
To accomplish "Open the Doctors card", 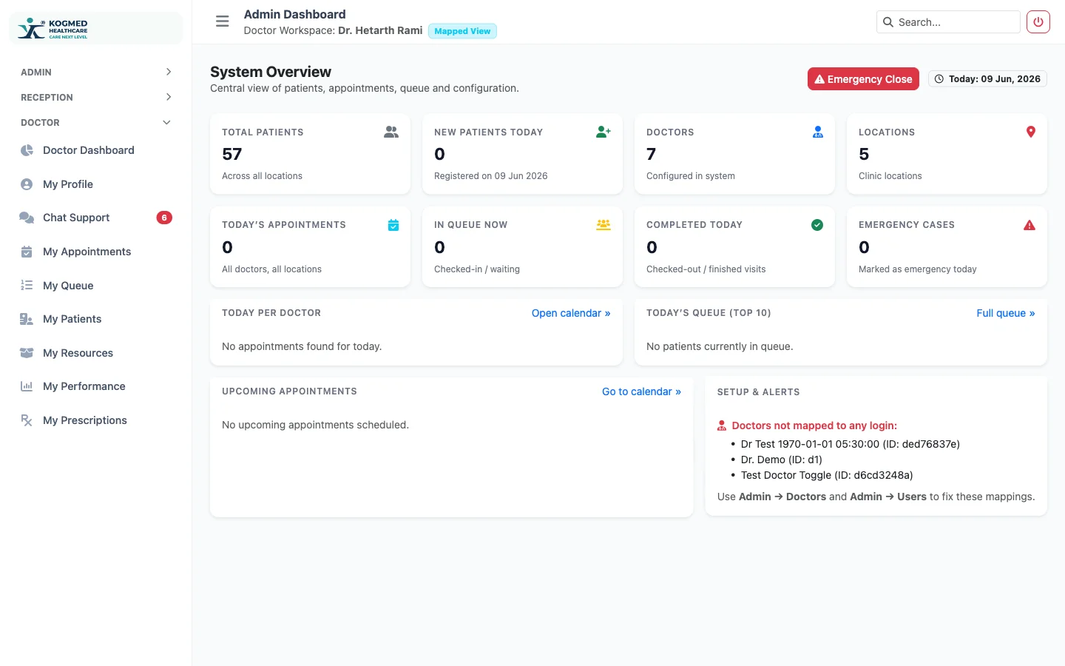I will [734, 154].
